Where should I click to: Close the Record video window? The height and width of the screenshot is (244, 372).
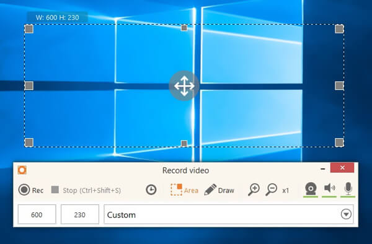click(x=342, y=168)
